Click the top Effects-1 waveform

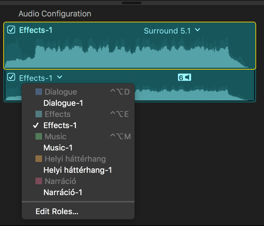point(130,53)
